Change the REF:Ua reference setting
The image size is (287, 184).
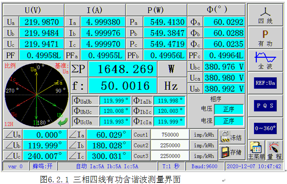coord(265,83)
